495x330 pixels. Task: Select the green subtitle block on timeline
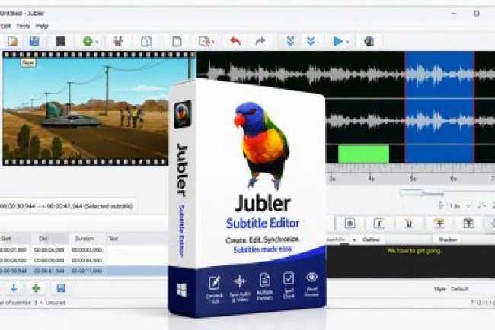point(363,154)
